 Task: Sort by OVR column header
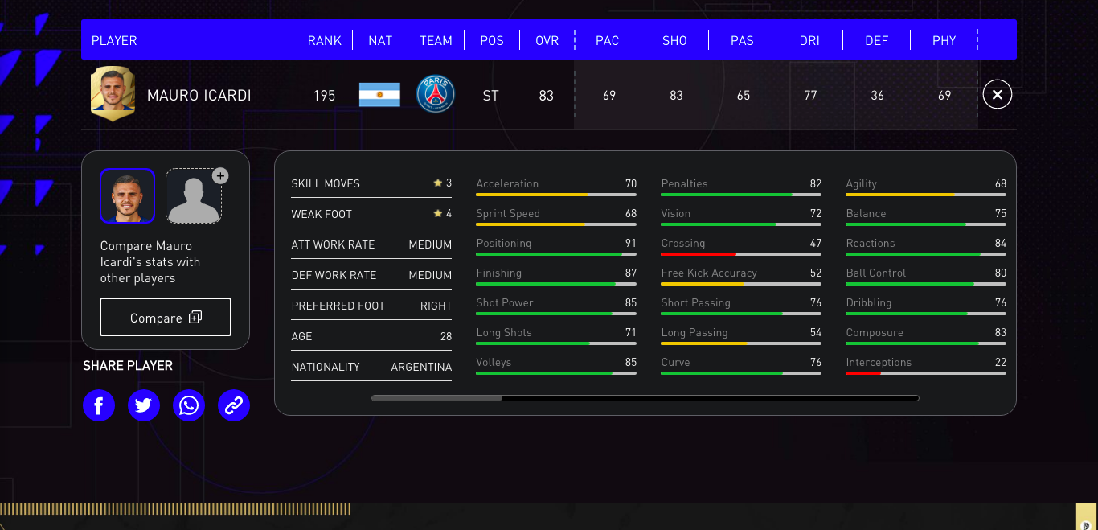pyautogui.click(x=547, y=40)
